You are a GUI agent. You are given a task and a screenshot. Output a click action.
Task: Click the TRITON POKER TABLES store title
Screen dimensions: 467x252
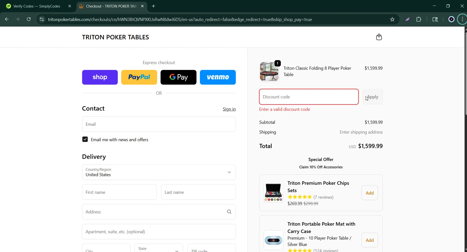tap(116, 37)
